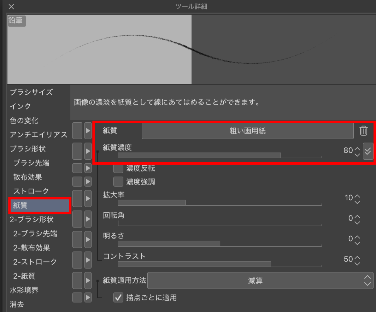Click the コントラスト value field showing 50
376x312 pixels.
pos(348,259)
